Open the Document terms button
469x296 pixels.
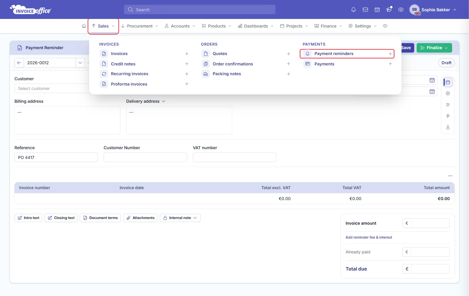click(x=100, y=218)
